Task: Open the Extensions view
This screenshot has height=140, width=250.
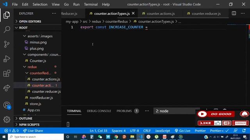Action: click(7, 73)
